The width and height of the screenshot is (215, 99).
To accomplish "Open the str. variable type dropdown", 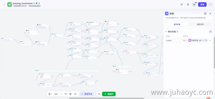I will [185, 41].
